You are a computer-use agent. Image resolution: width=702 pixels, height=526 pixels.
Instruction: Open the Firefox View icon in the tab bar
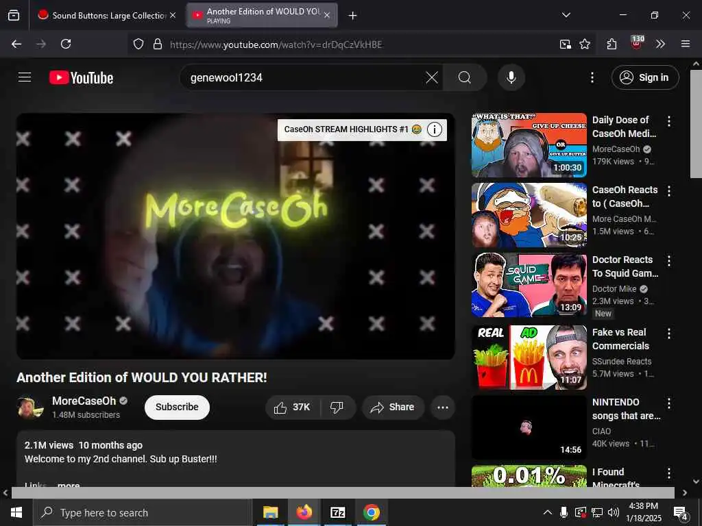click(x=14, y=15)
